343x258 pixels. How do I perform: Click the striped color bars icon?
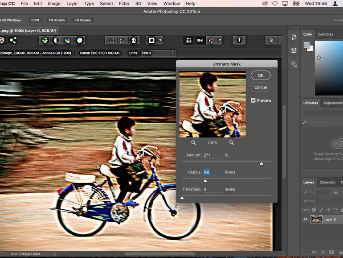coord(45,40)
